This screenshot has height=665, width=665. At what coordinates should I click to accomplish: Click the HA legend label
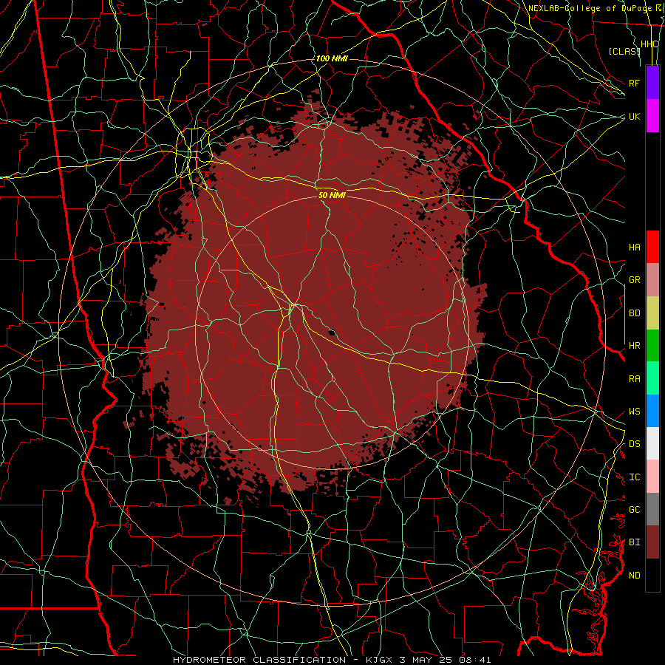(635, 247)
